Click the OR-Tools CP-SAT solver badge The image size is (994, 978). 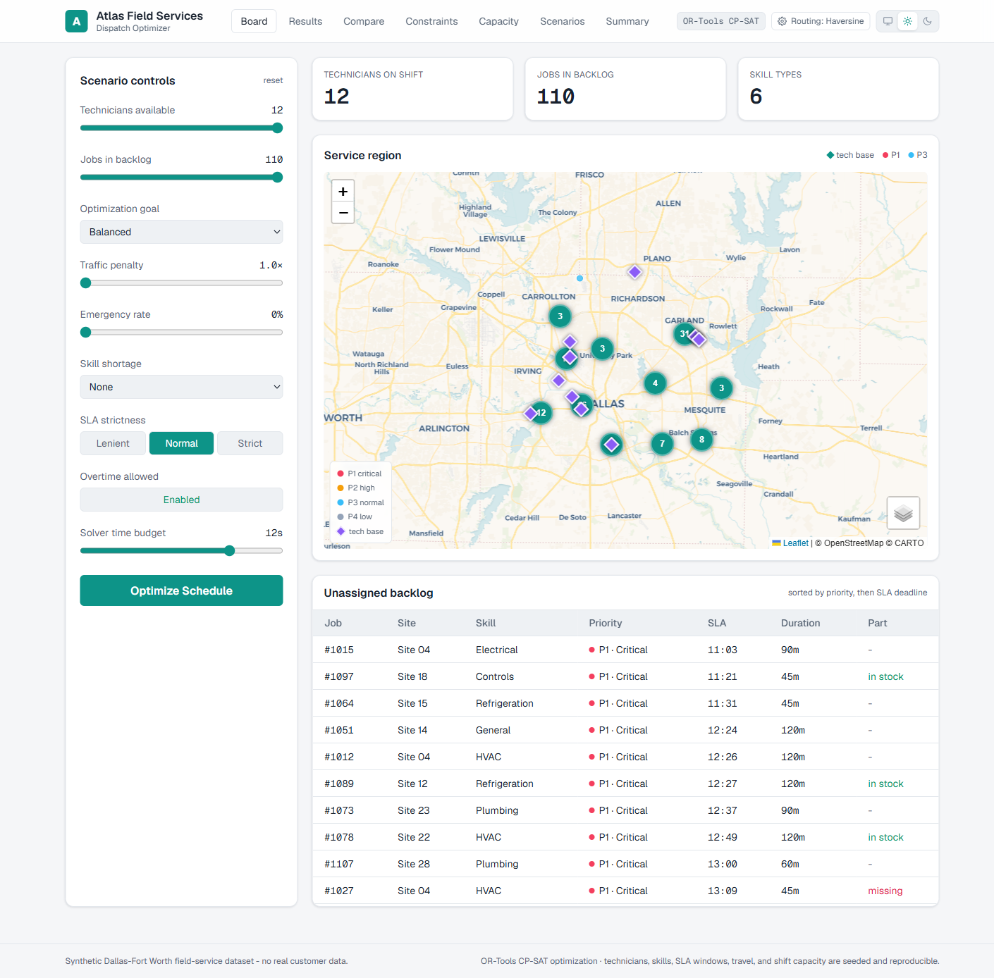tap(720, 21)
